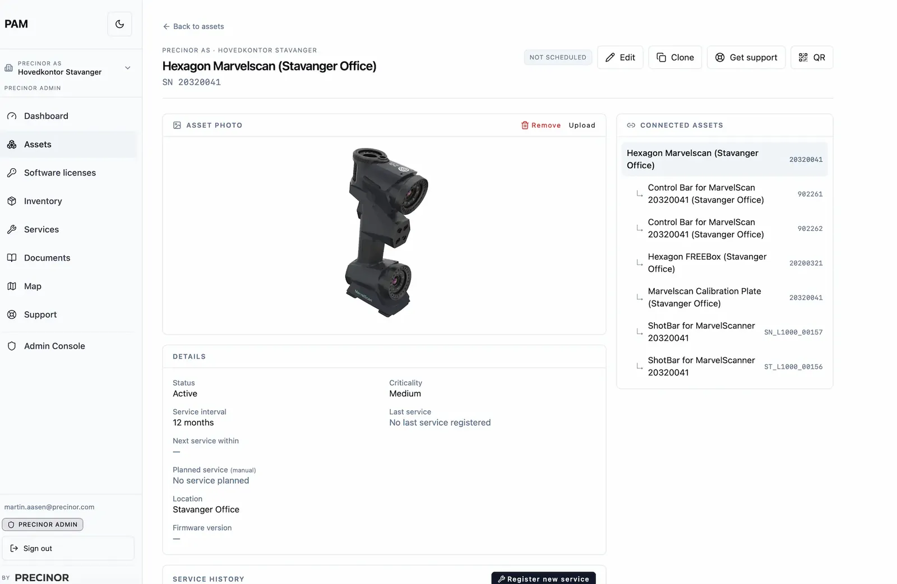The height and width of the screenshot is (584, 897).
Task: Clone this asset
Action: tap(675, 57)
